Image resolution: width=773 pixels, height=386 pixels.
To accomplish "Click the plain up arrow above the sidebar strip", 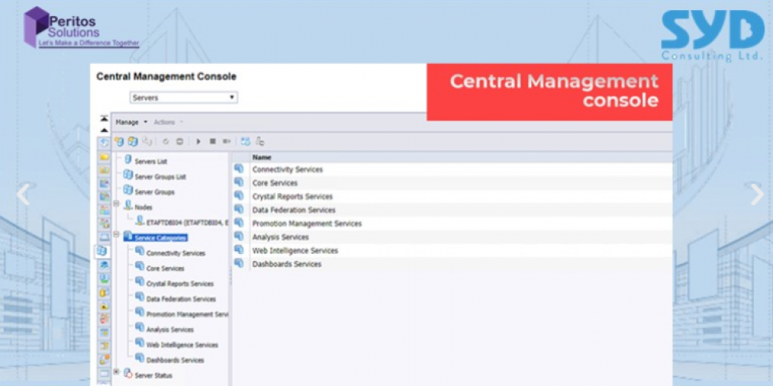I will (104, 130).
